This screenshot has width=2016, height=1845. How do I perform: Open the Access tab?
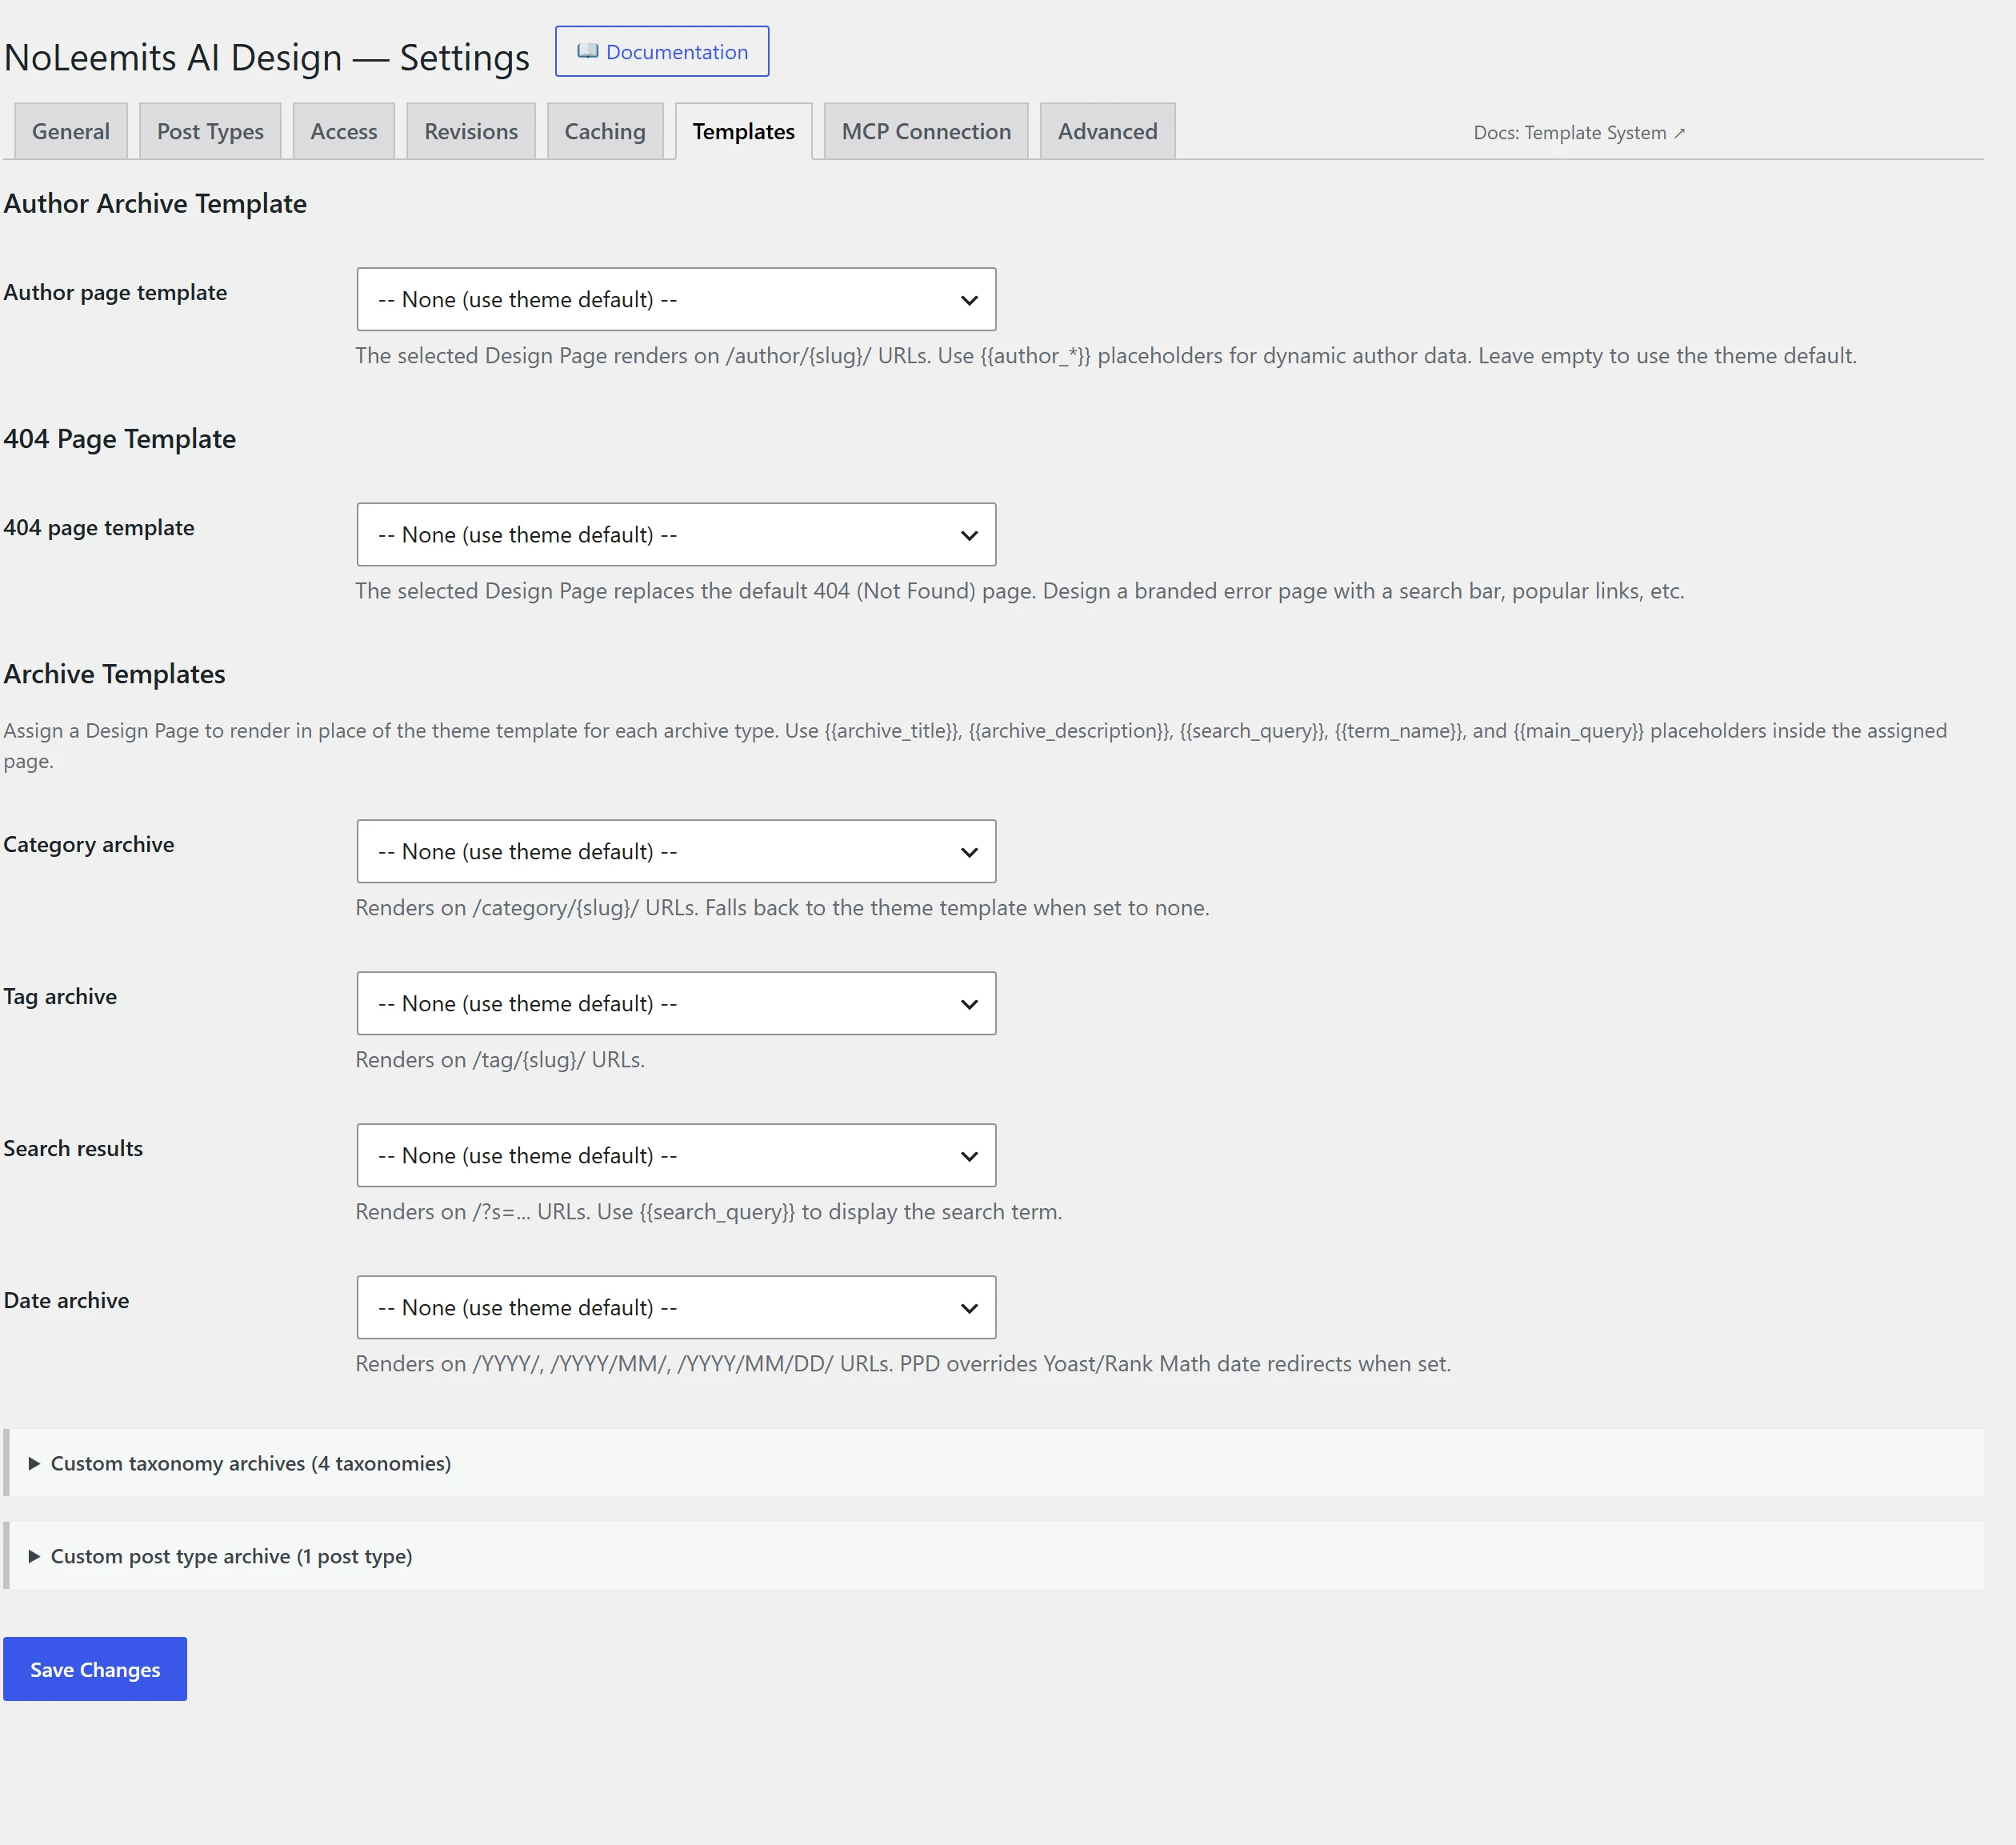tap(344, 131)
